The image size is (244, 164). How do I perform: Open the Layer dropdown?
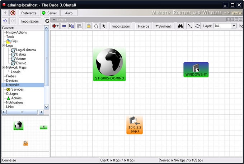click(x=234, y=26)
